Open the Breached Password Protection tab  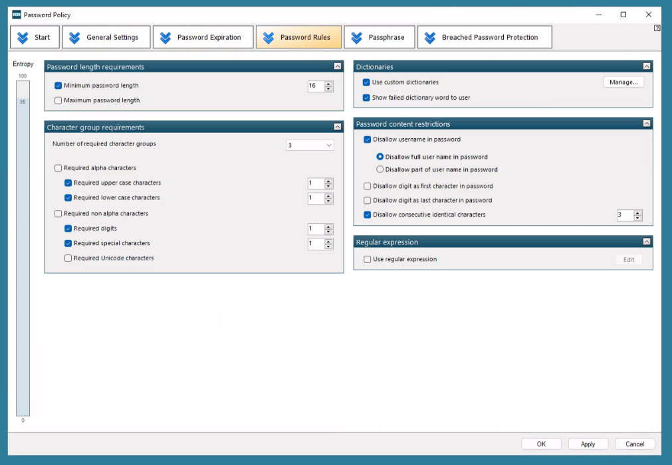pyautogui.click(x=485, y=37)
